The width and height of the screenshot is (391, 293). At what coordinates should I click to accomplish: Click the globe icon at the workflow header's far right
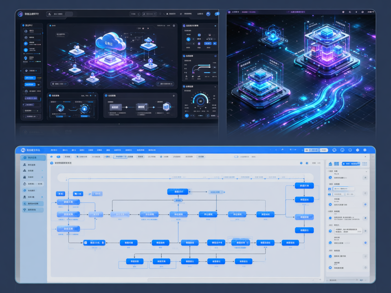click(365, 150)
